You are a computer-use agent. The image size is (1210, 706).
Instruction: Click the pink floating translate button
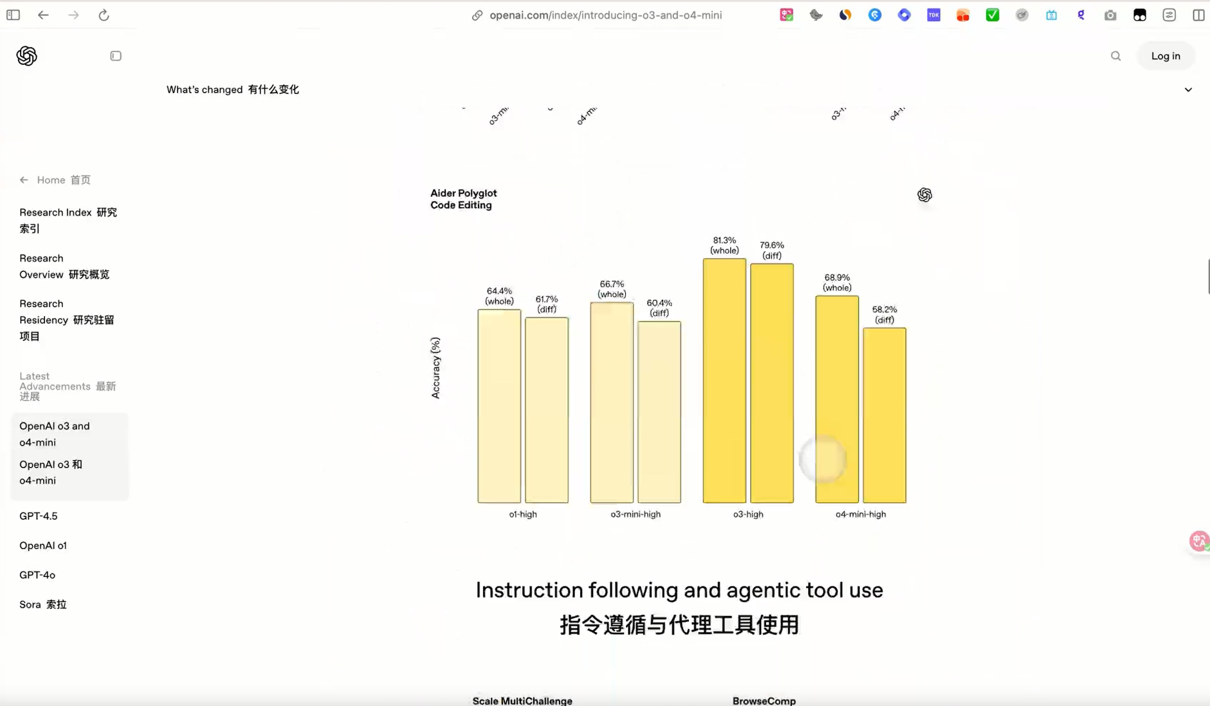[x=1199, y=541]
